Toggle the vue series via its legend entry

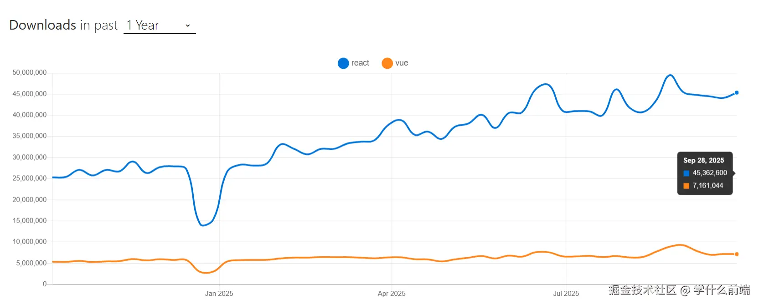pyautogui.click(x=395, y=63)
